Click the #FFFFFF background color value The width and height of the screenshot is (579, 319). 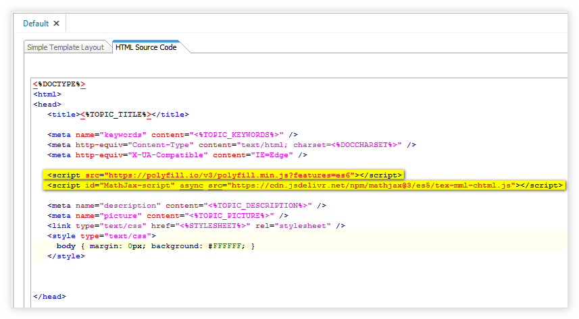[x=224, y=246]
